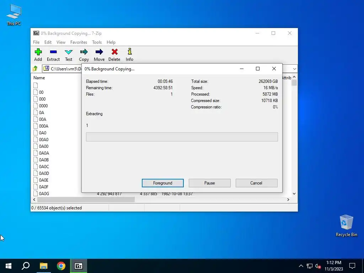Open the Edit menu
The image size is (364, 273).
tap(48, 42)
